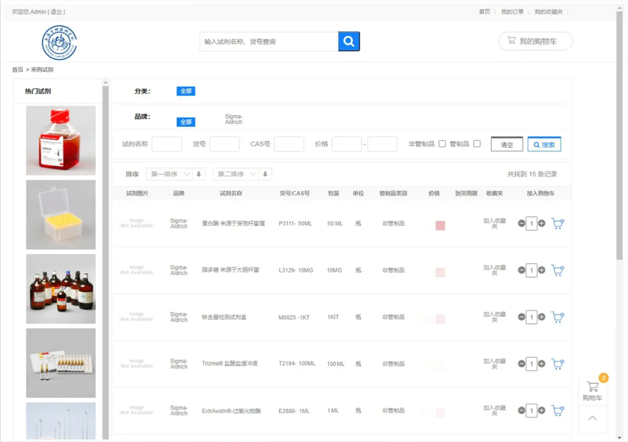The image size is (628, 442).
Task: Open ampoule kit thumbnail
Action: (x=61, y=363)
